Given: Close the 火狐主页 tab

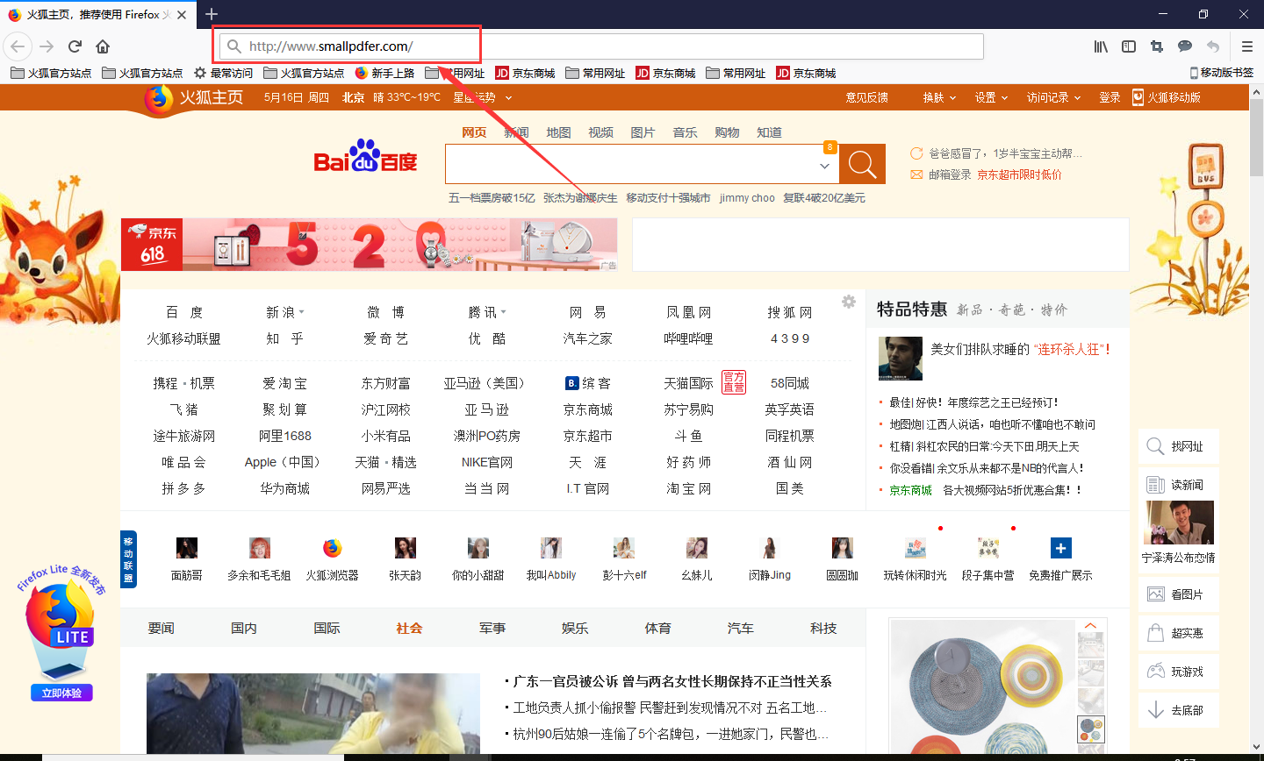Looking at the screenshot, I should (182, 15).
